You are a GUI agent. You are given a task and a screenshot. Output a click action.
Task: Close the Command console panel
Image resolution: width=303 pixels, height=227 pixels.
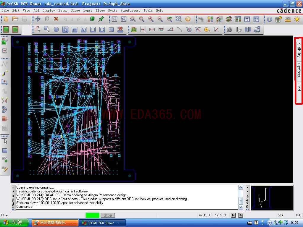[x=13, y=187]
